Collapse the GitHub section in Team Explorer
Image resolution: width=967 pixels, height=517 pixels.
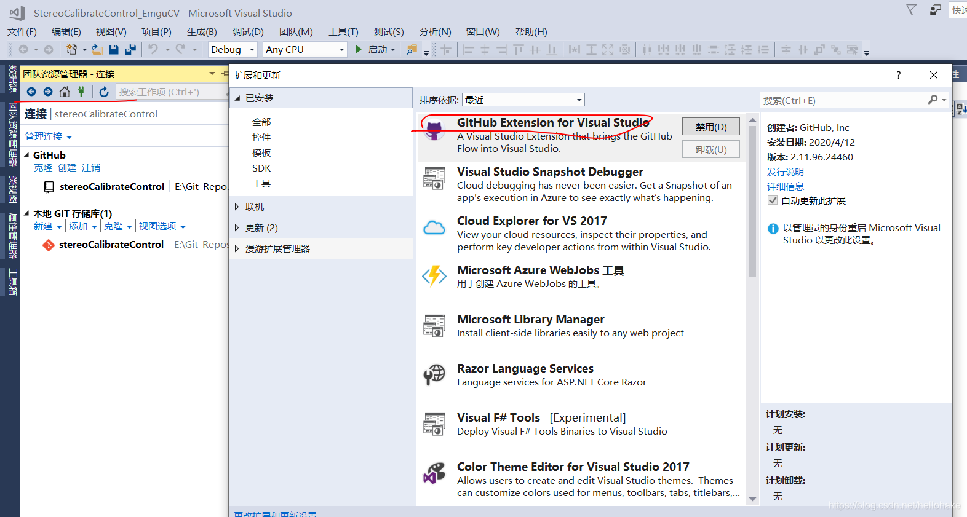[x=26, y=155]
